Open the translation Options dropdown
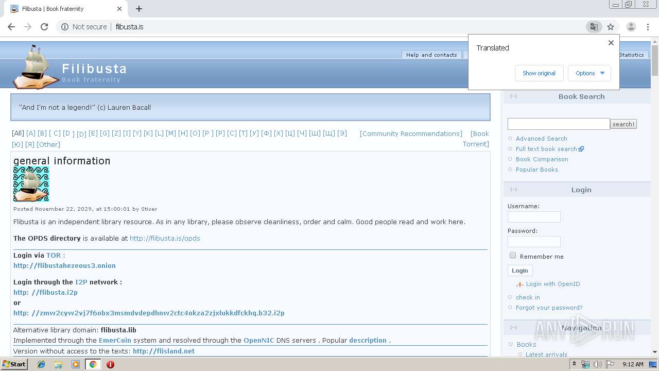 [589, 73]
